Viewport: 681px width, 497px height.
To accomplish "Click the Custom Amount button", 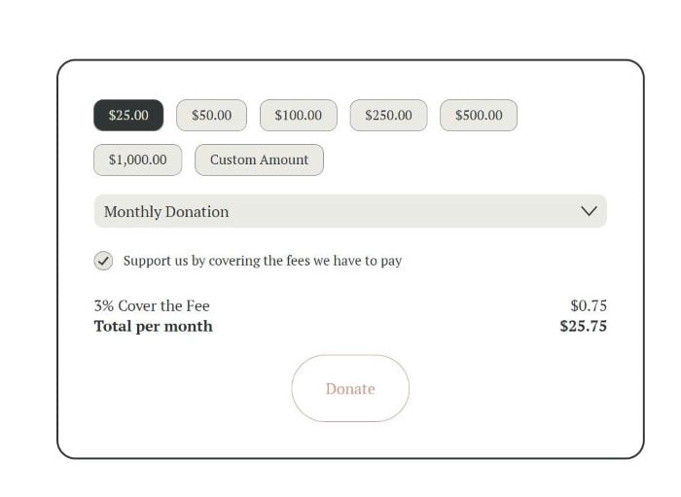I will pos(259,160).
